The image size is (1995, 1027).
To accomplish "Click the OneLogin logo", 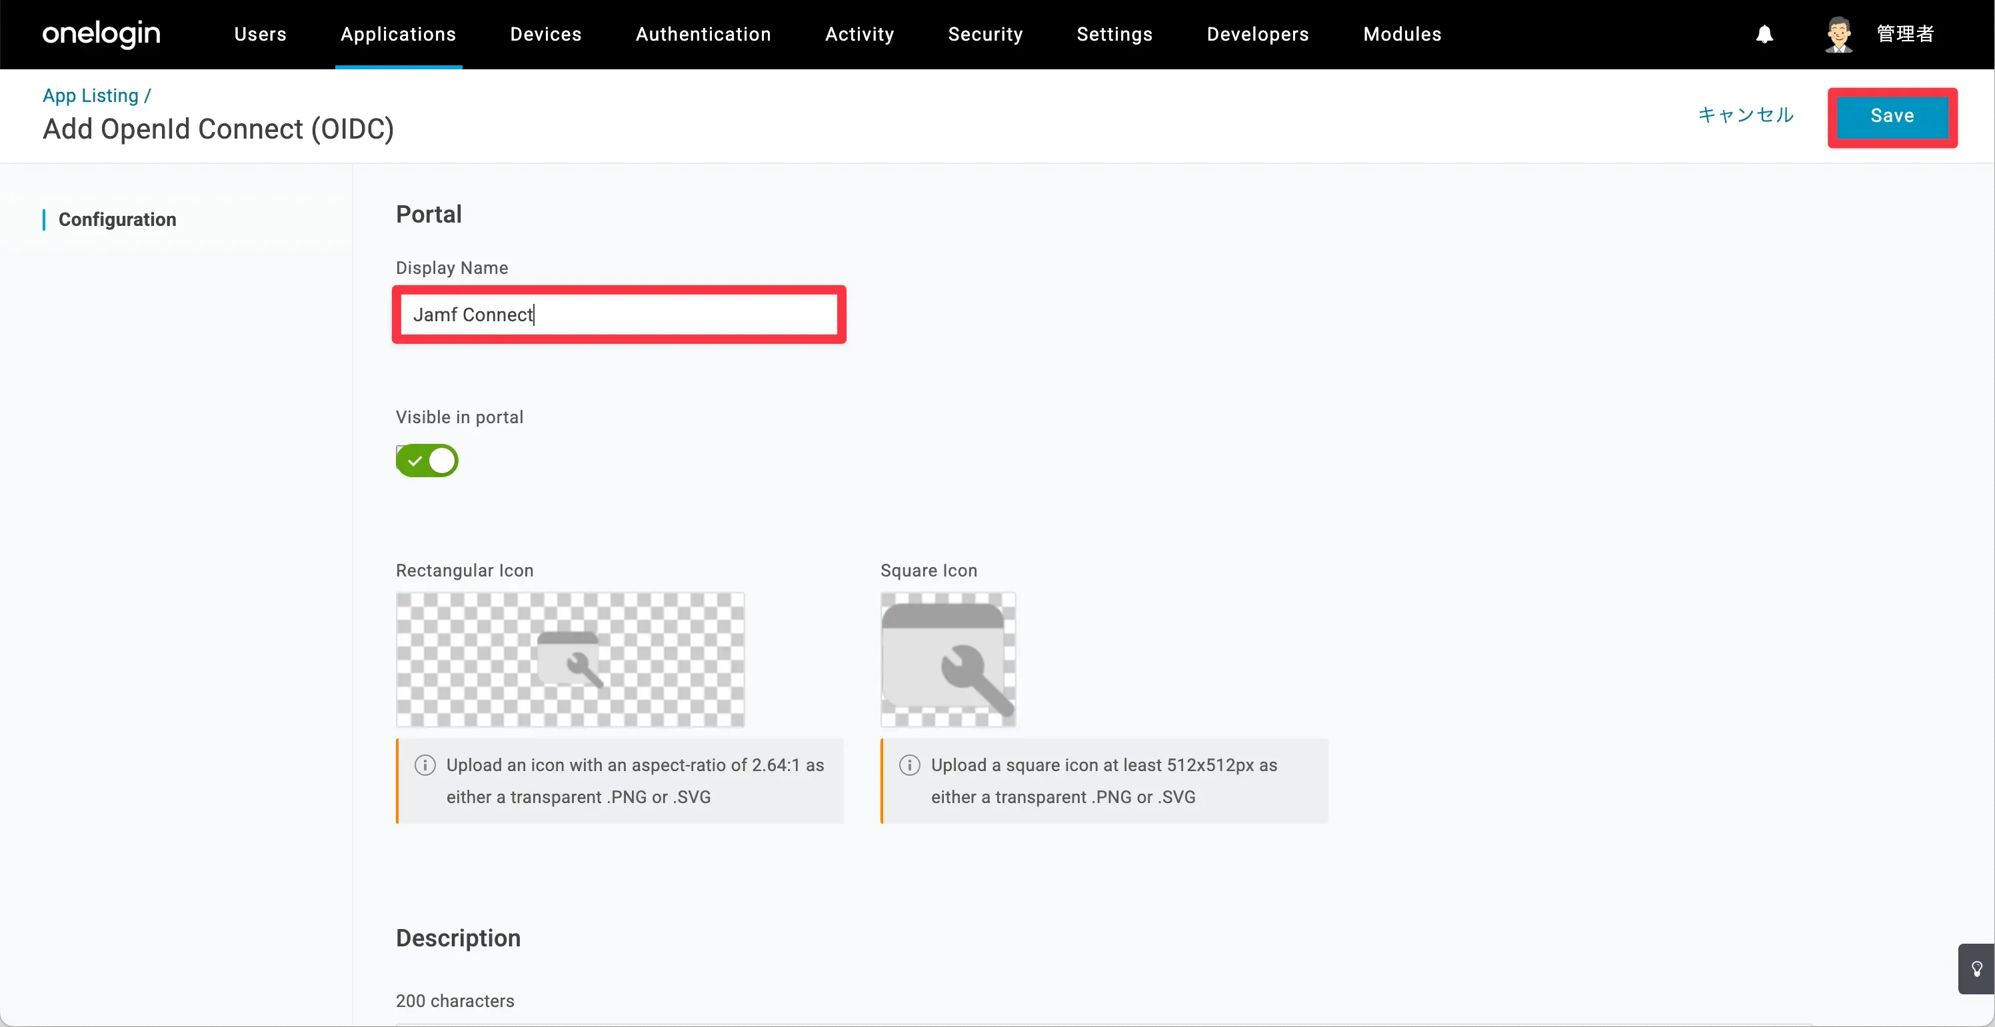I will [x=101, y=34].
